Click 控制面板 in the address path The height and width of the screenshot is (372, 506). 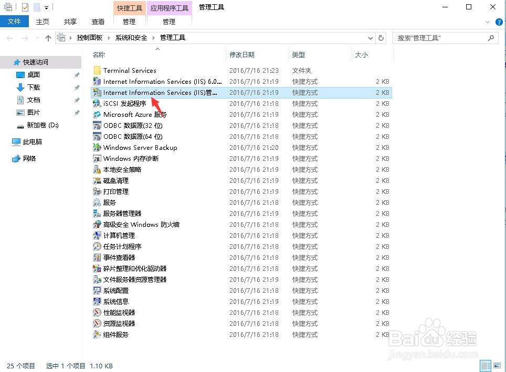[x=90, y=38]
